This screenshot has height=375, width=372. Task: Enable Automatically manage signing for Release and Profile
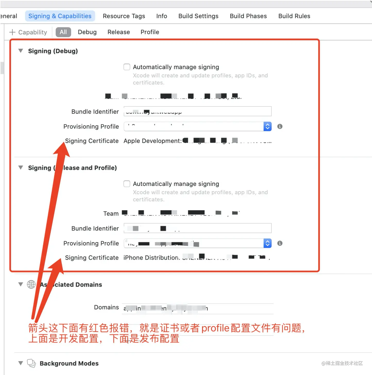point(127,184)
